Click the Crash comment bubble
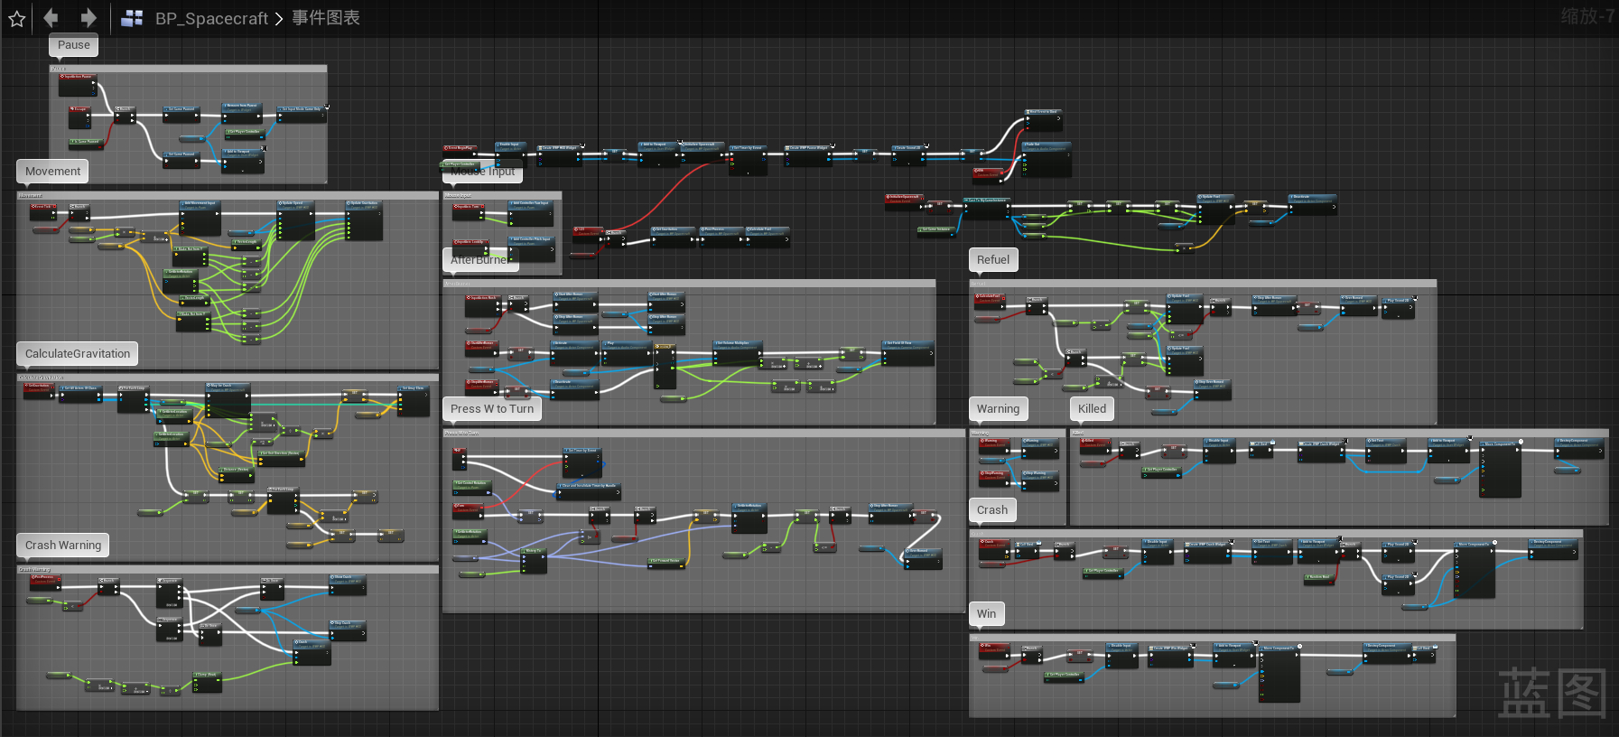Screen dimensions: 1619x737 point(992,510)
